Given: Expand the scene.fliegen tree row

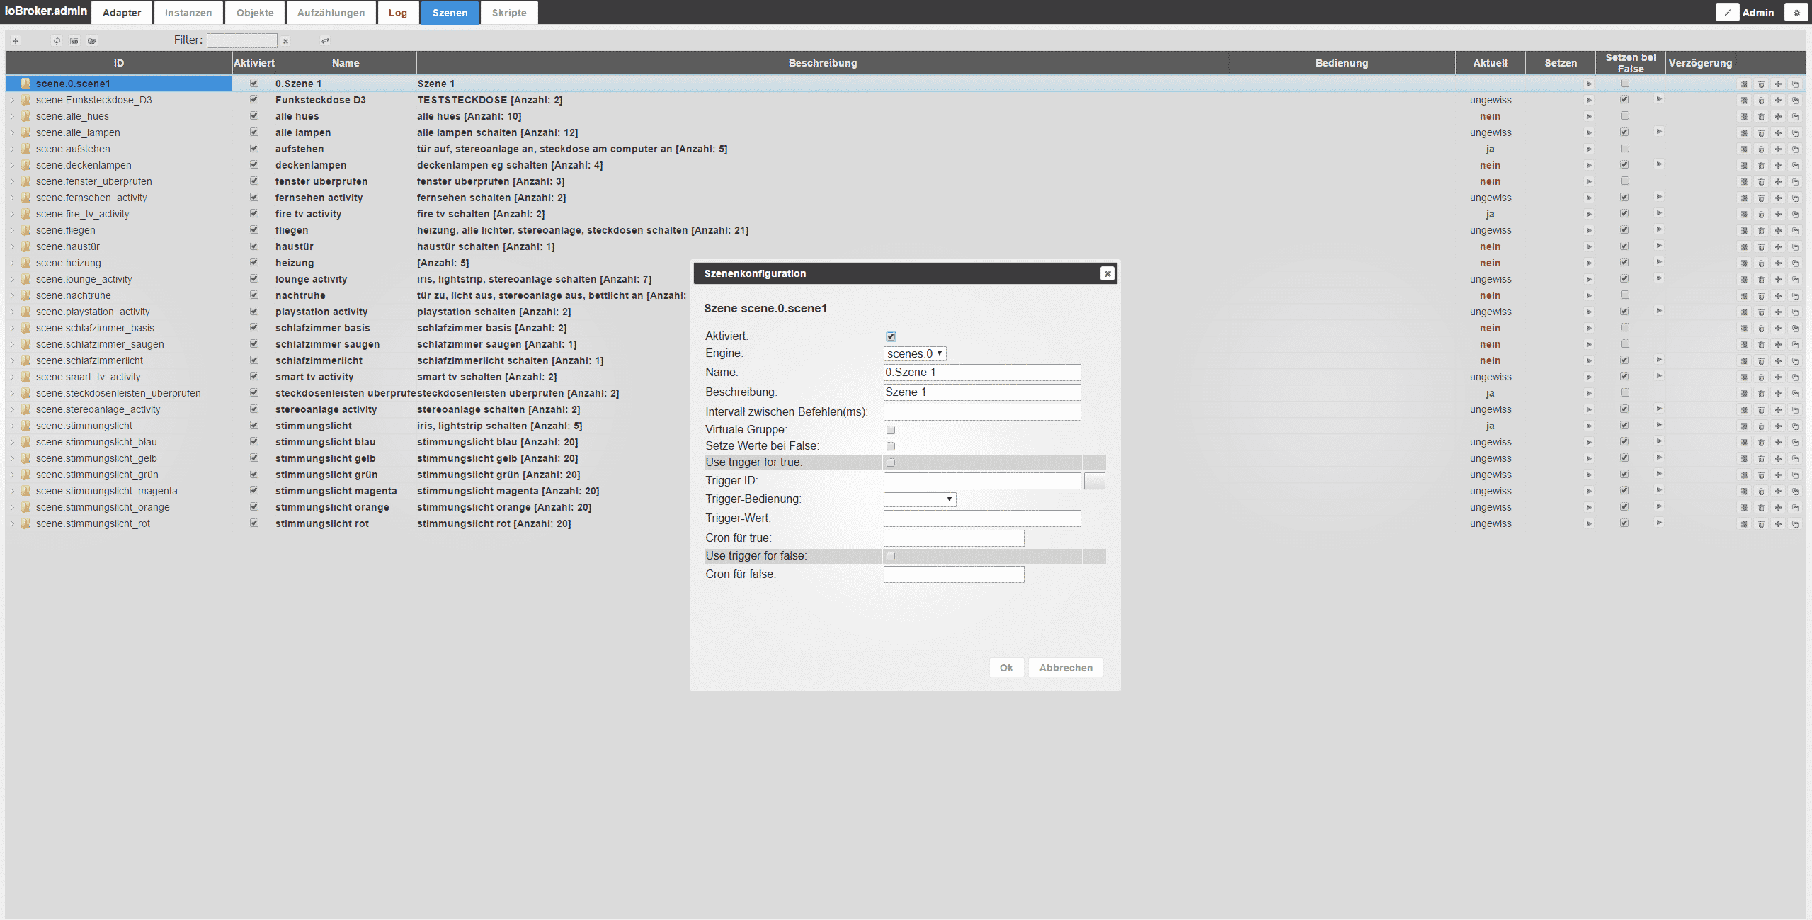Looking at the screenshot, I should (x=12, y=231).
